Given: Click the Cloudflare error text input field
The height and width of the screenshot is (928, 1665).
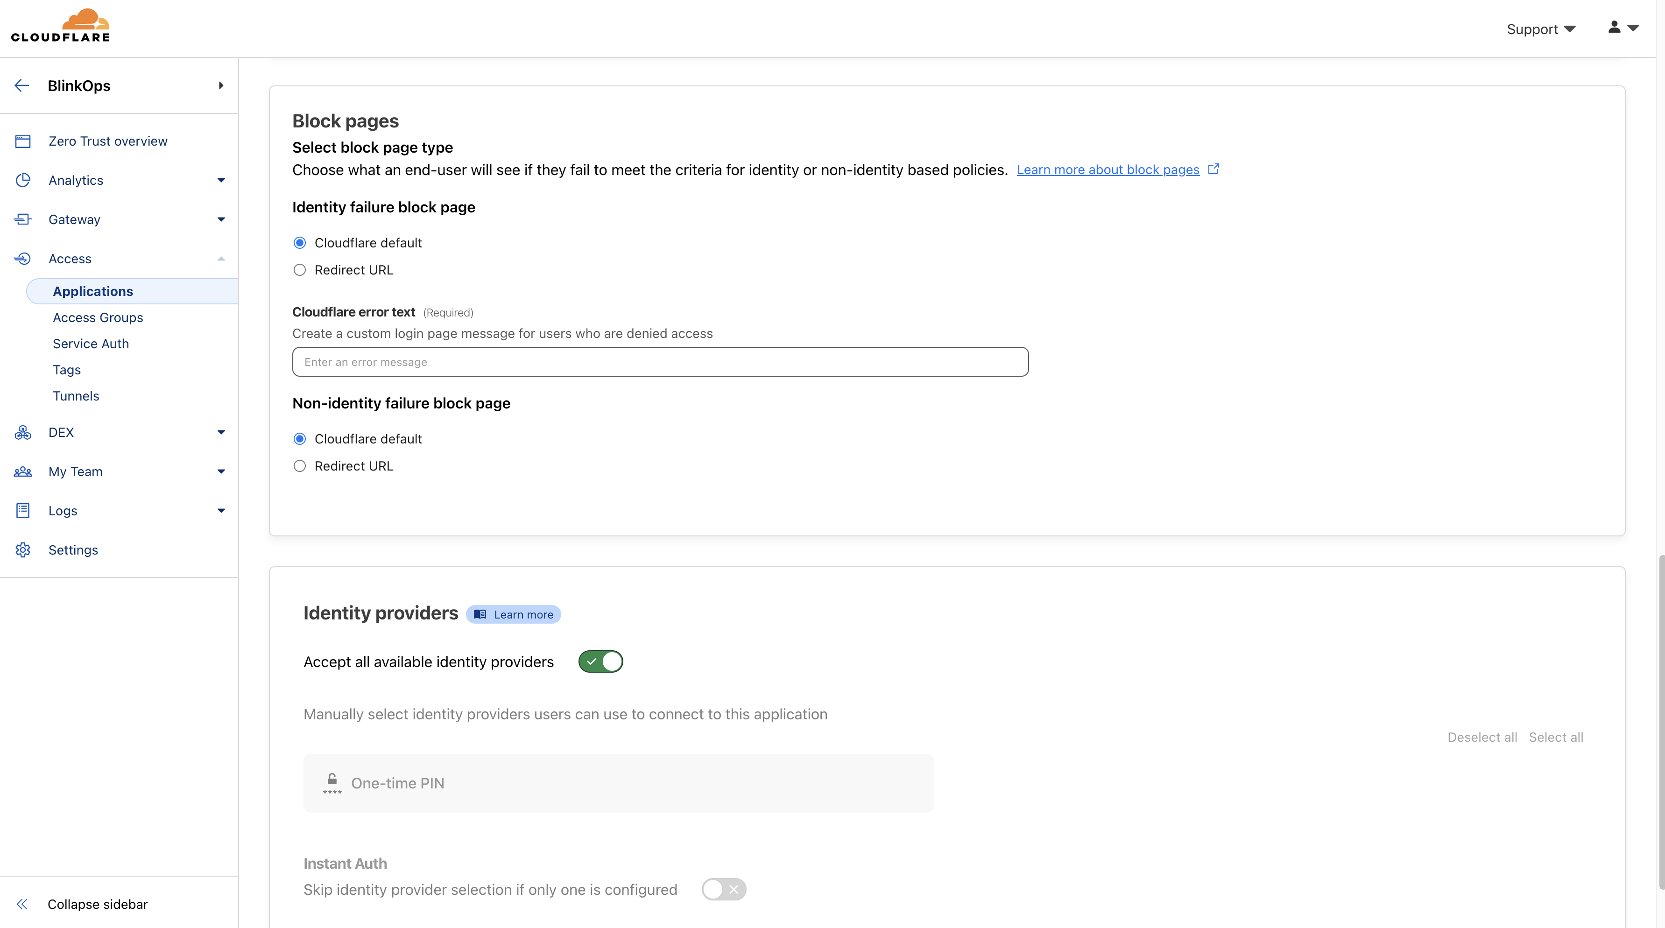Looking at the screenshot, I should click(x=660, y=362).
